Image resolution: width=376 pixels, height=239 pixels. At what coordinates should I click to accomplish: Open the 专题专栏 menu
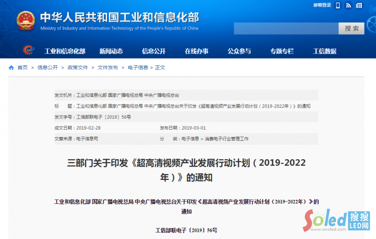282,51
